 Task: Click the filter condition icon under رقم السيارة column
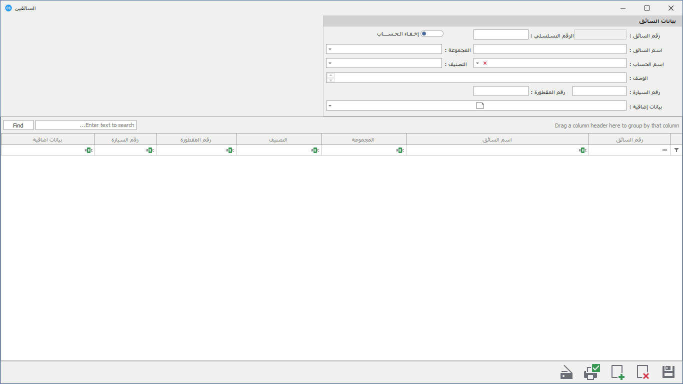(150, 150)
